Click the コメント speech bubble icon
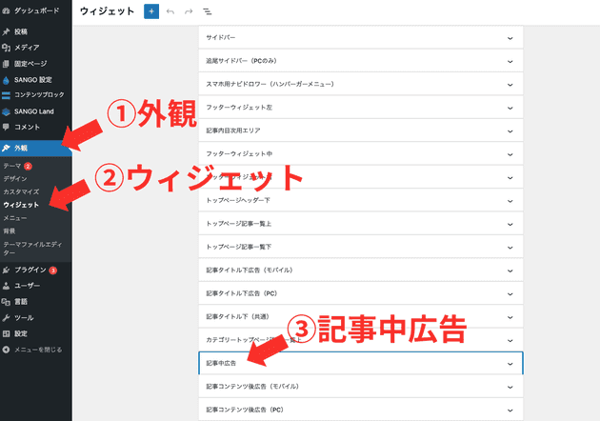Screen dimensions: 600x421 click(6, 127)
